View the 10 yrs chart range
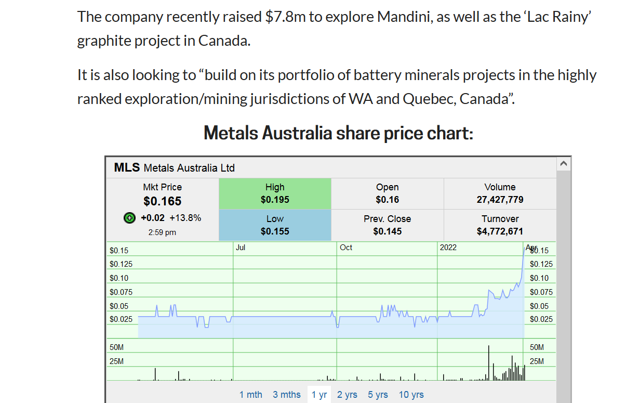 tap(411, 395)
